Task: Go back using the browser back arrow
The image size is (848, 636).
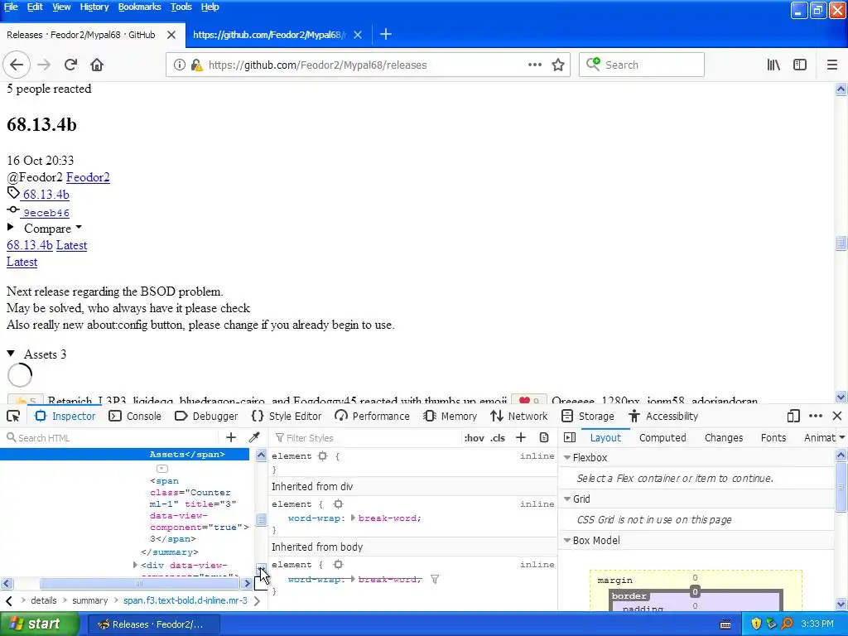Action: pos(17,65)
